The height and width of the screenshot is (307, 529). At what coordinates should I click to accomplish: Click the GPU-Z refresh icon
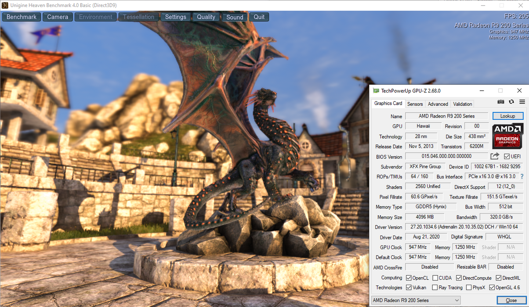[x=511, y=102]
